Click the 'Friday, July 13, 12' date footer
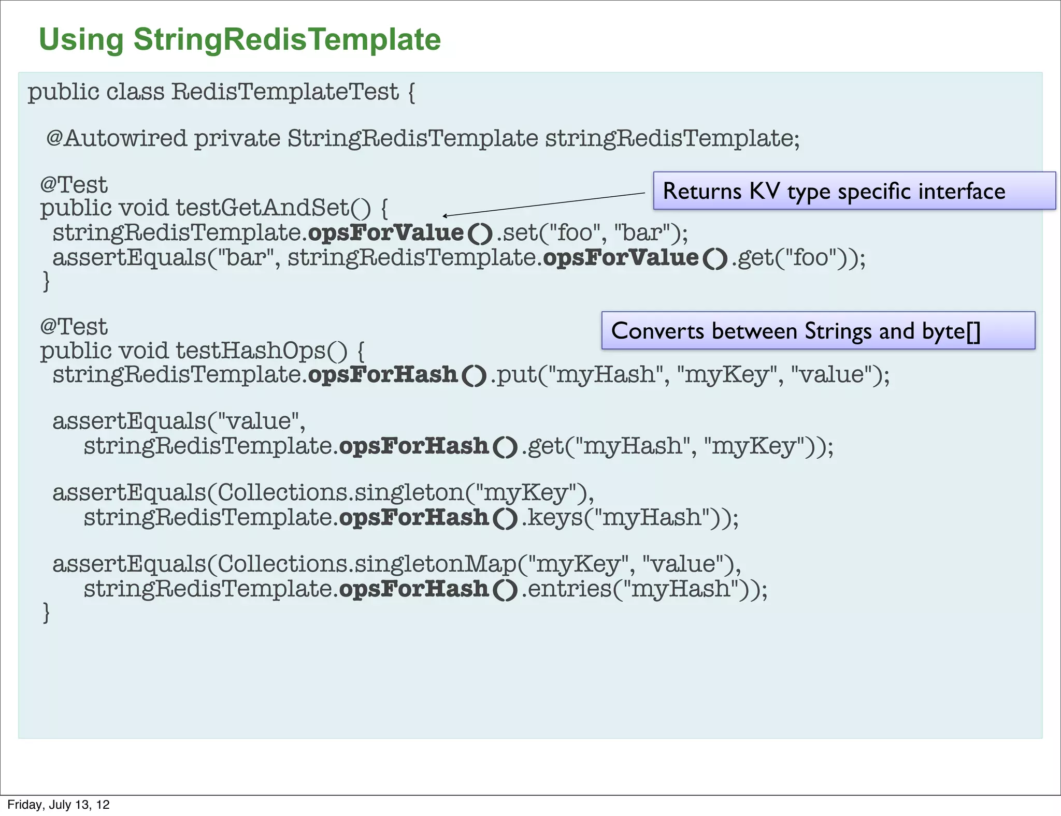 tap(59, 805)
